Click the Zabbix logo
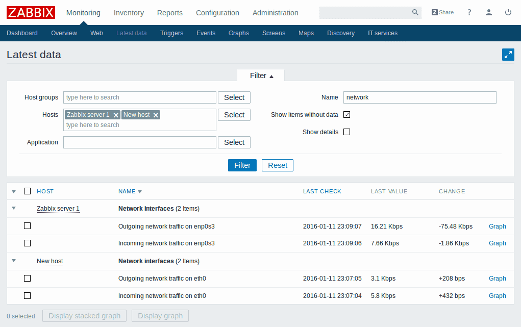The height and width of the screenshot is (327, 521). point(31,12)
